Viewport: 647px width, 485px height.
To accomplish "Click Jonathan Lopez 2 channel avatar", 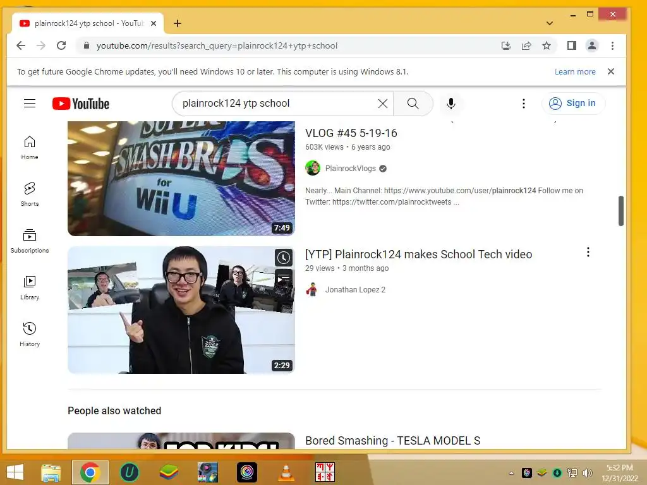I will pos(312,289).
